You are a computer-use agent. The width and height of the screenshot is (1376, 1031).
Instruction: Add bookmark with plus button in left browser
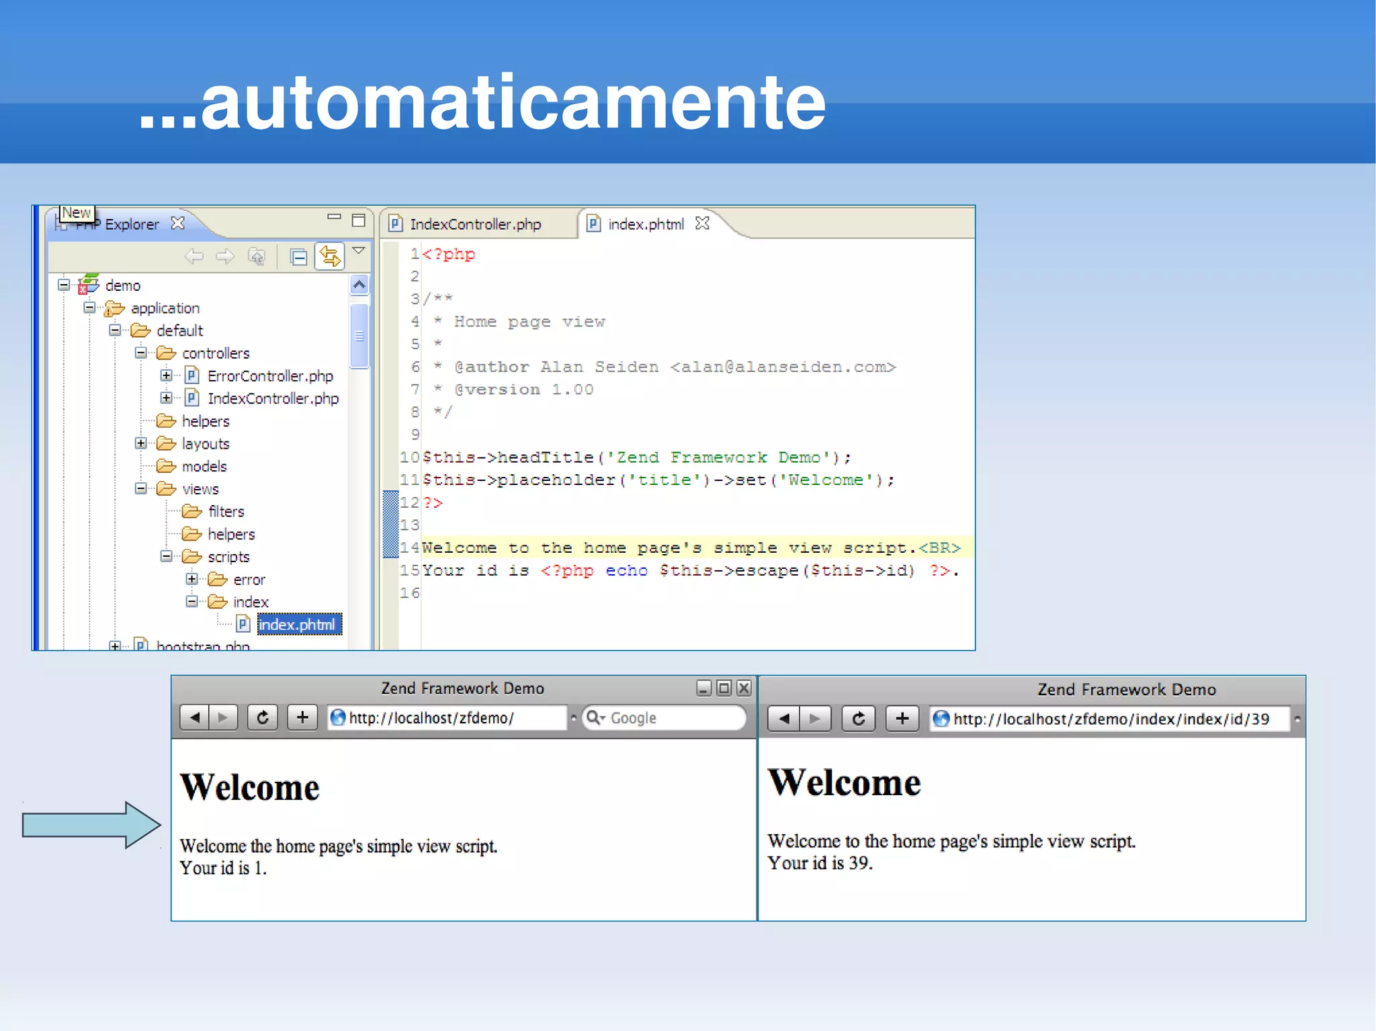(303, 717)
